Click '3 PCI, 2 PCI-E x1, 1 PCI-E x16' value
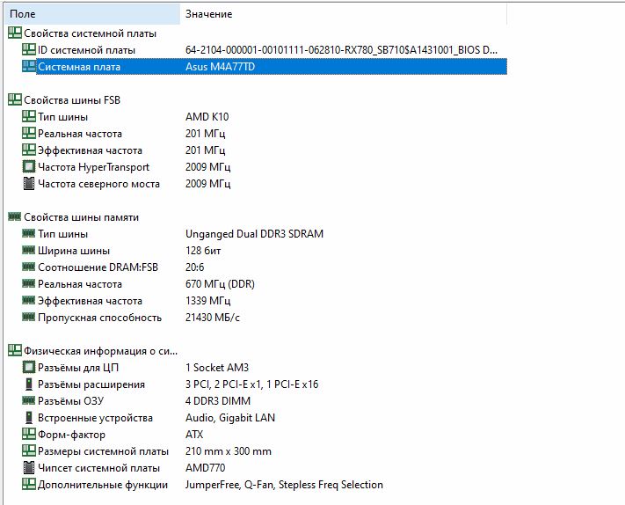This screenshot has width=625, height=505. (x=252, y=384)
